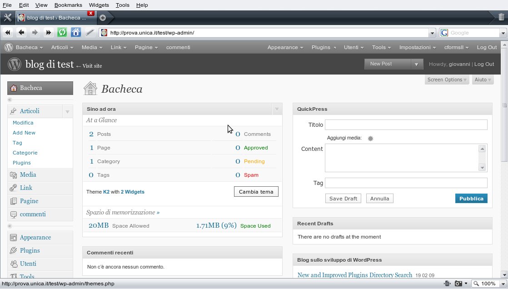
Task: Click the Fast Forward navigation button
Action: click(x=49, y=32)
